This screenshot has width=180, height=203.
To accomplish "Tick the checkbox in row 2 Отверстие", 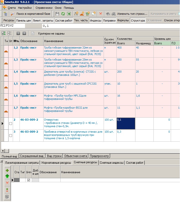I will (x=11, y=124).
